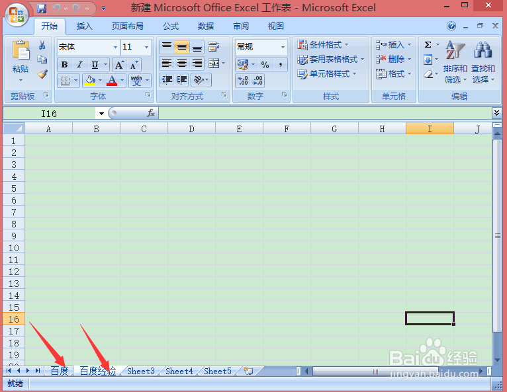This screenshot has height=392, width=507.
Task: Decrease font size with the small A
Action: (x=133, y=65)
